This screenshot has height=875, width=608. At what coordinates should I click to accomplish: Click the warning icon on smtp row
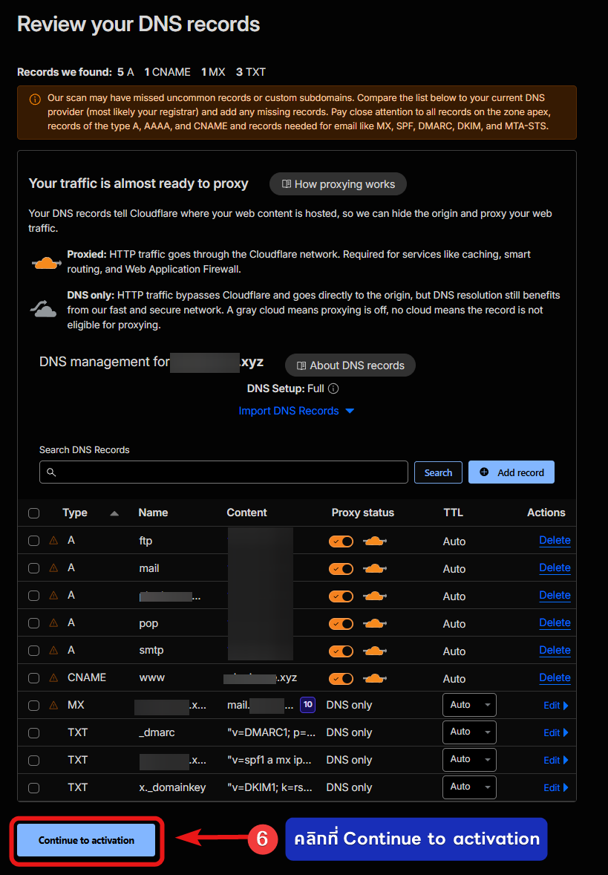coord(53,650)
